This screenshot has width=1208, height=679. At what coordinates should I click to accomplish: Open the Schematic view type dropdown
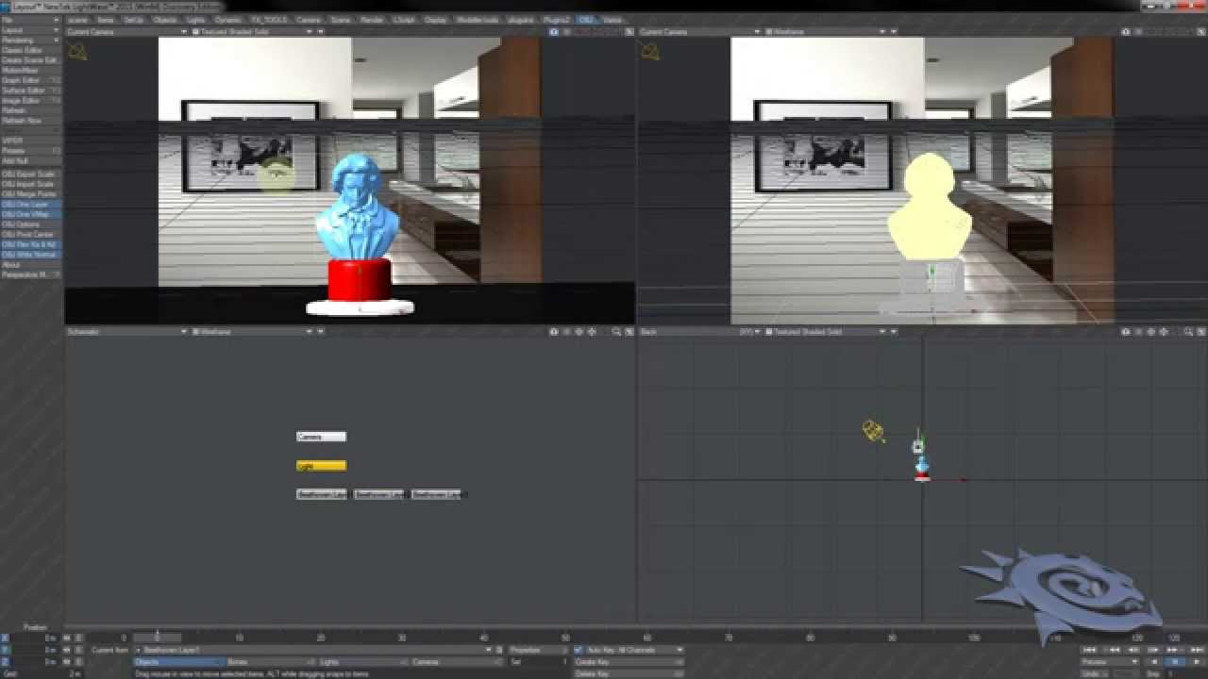[x=125, y=332]
